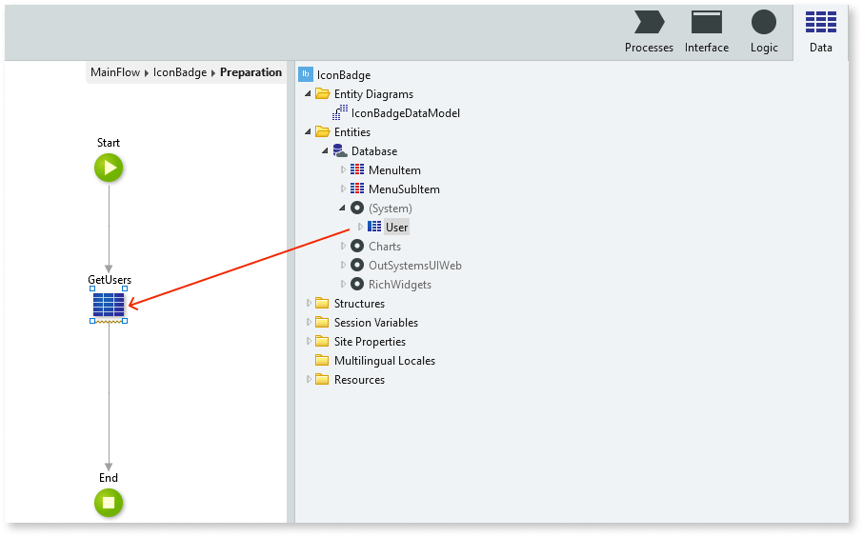The height and width of the screenshot is (537, 863).
Task: Select the MenuItem label
Action: tap(394, 170)
